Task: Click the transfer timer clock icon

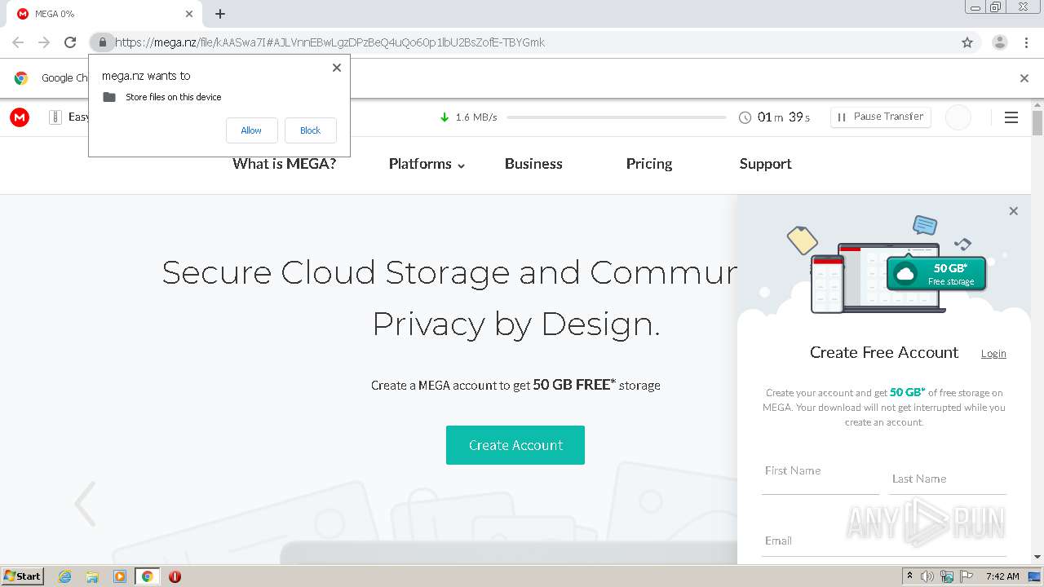Action: pos(745,117)
